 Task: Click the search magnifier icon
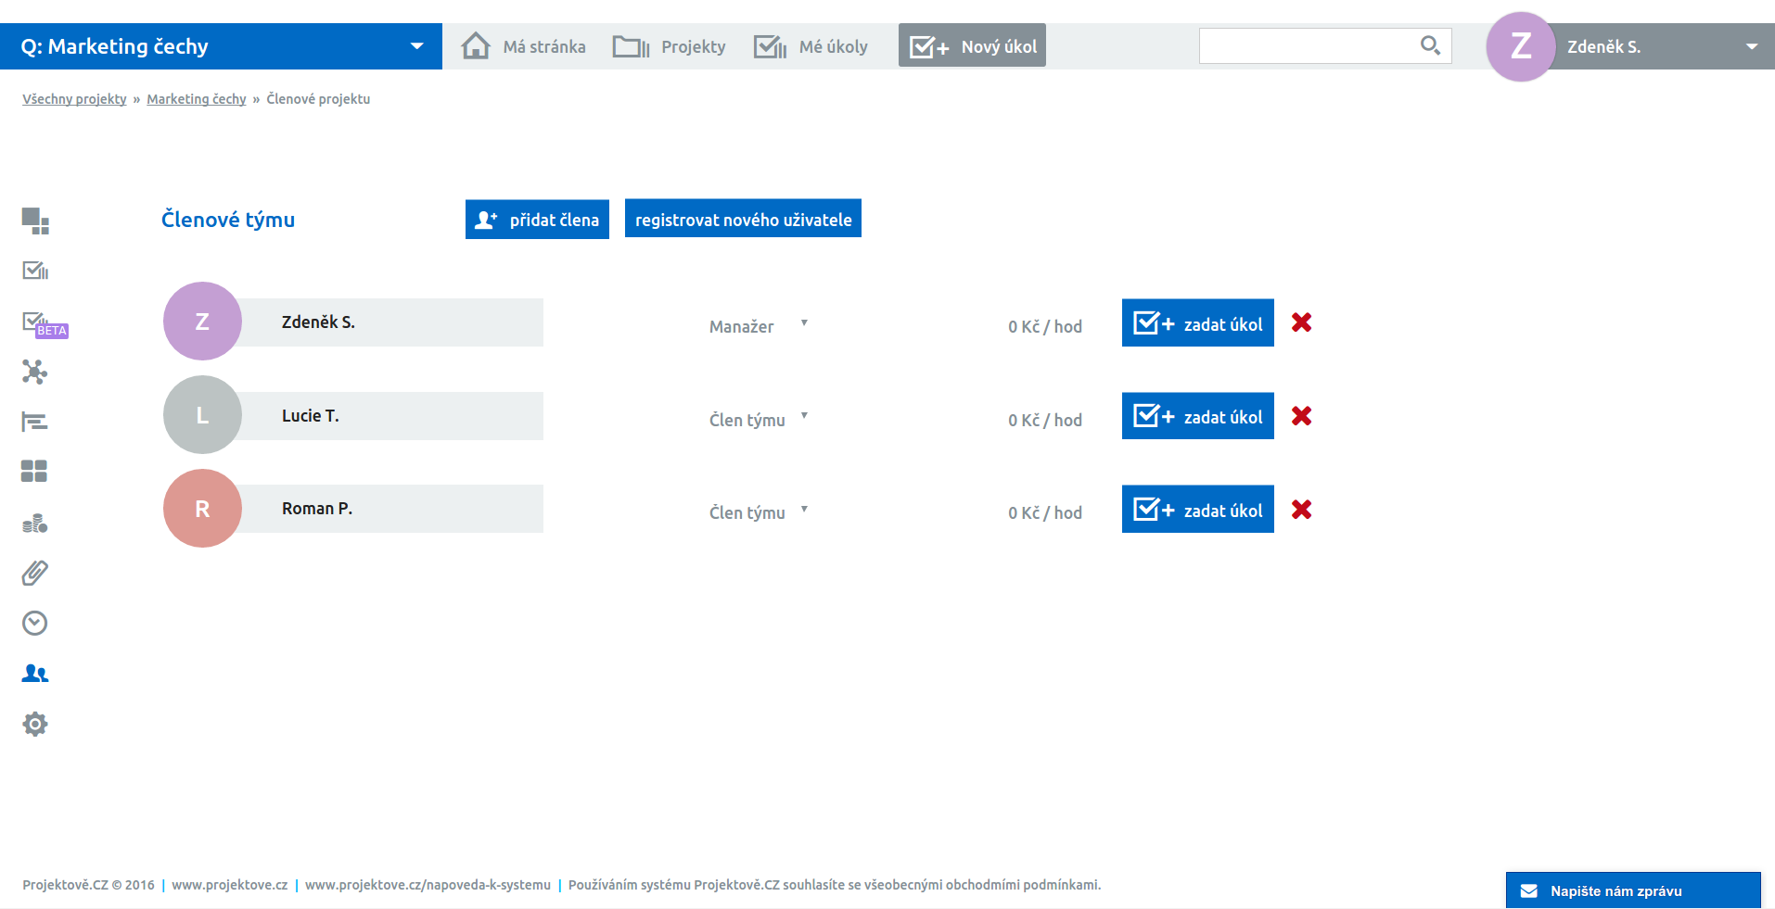[1430, 45]
